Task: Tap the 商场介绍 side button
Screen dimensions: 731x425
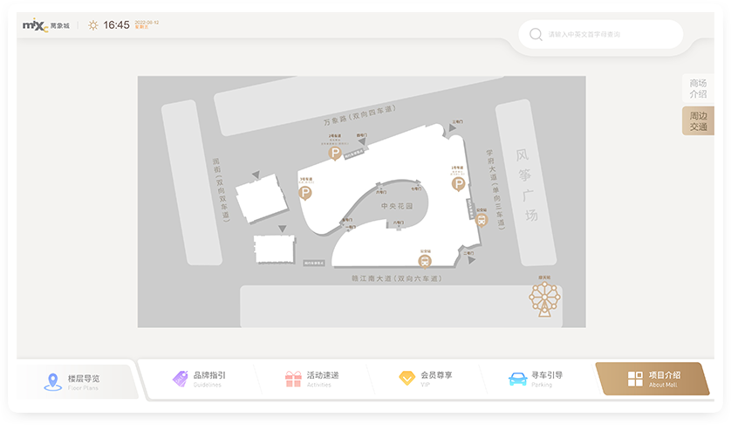Action: 698,88
